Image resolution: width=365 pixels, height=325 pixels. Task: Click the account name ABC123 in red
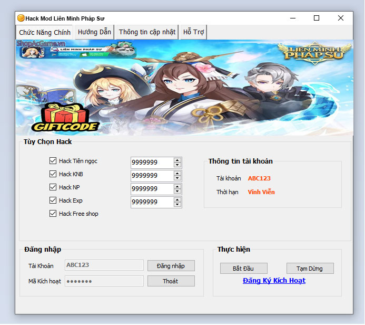pos(259,178)
